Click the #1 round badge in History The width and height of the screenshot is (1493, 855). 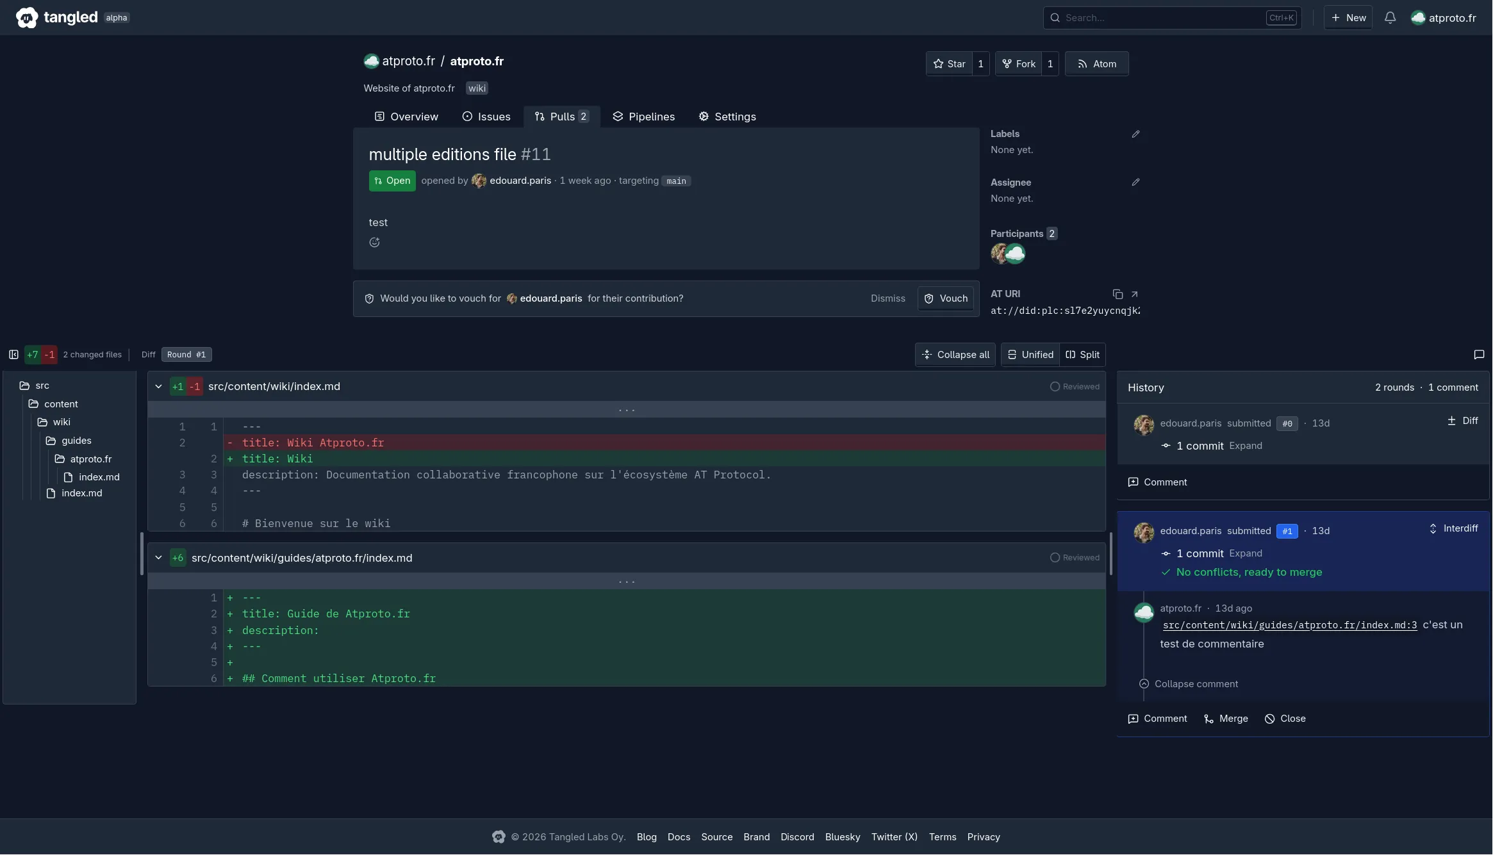[1287, 532]
